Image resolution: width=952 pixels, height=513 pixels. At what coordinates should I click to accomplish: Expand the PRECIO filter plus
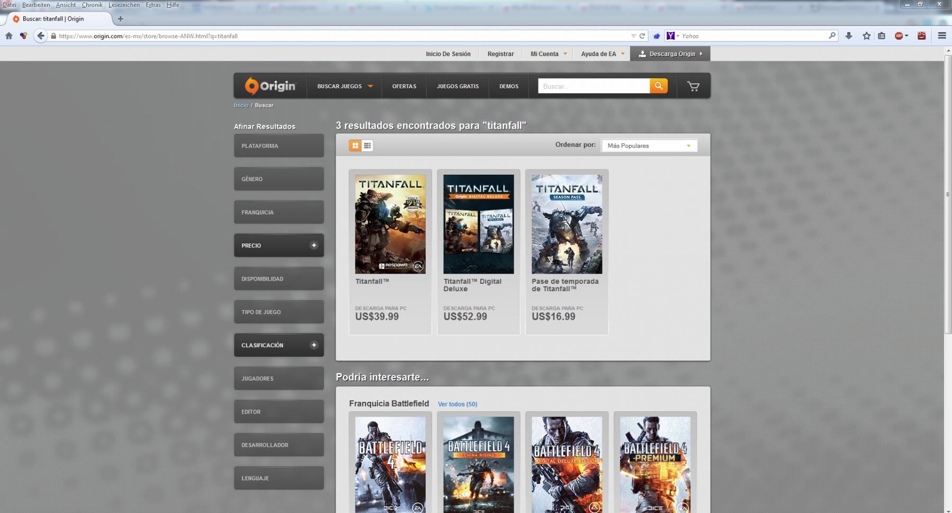tap(314, 245)
